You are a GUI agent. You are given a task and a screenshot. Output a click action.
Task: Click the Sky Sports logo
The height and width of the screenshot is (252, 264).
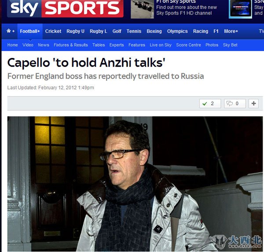tap(65, 8)
